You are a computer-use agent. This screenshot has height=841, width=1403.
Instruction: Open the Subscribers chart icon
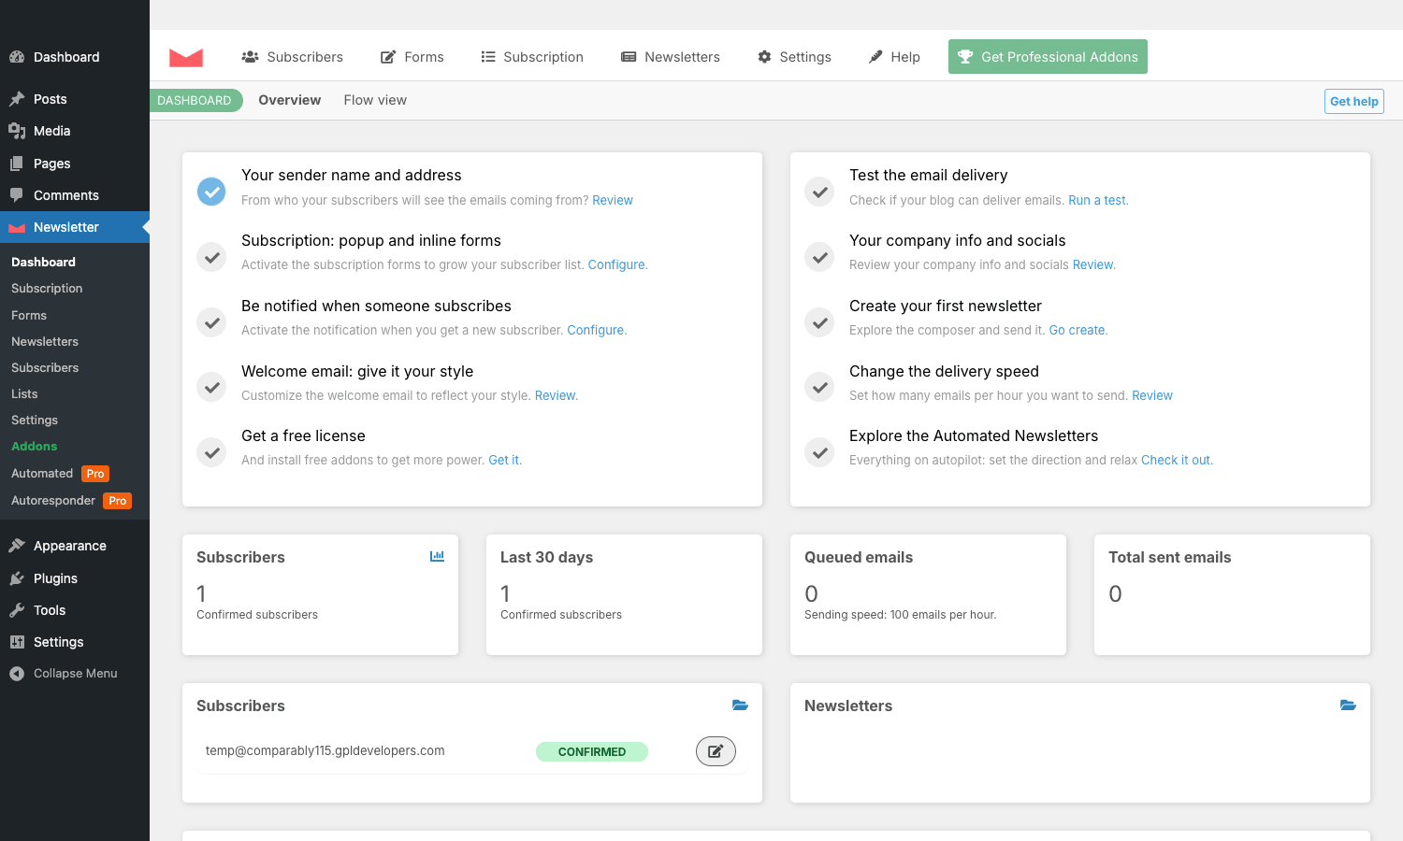click(437, 556)
